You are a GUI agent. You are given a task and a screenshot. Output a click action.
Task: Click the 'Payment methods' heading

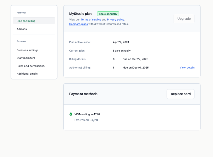coord(84,94)
